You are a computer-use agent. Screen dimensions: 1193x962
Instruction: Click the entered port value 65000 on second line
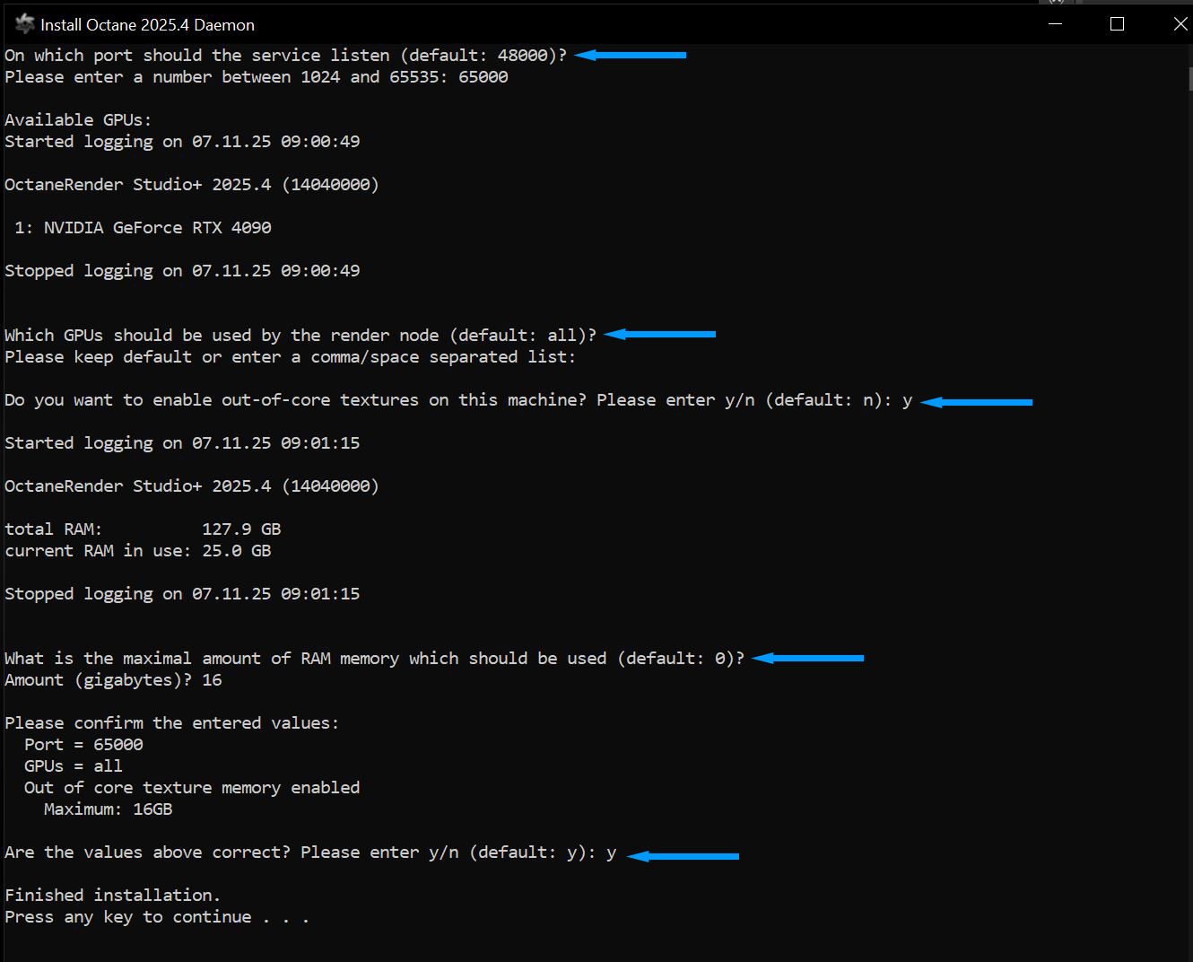[x=483, y=77]
